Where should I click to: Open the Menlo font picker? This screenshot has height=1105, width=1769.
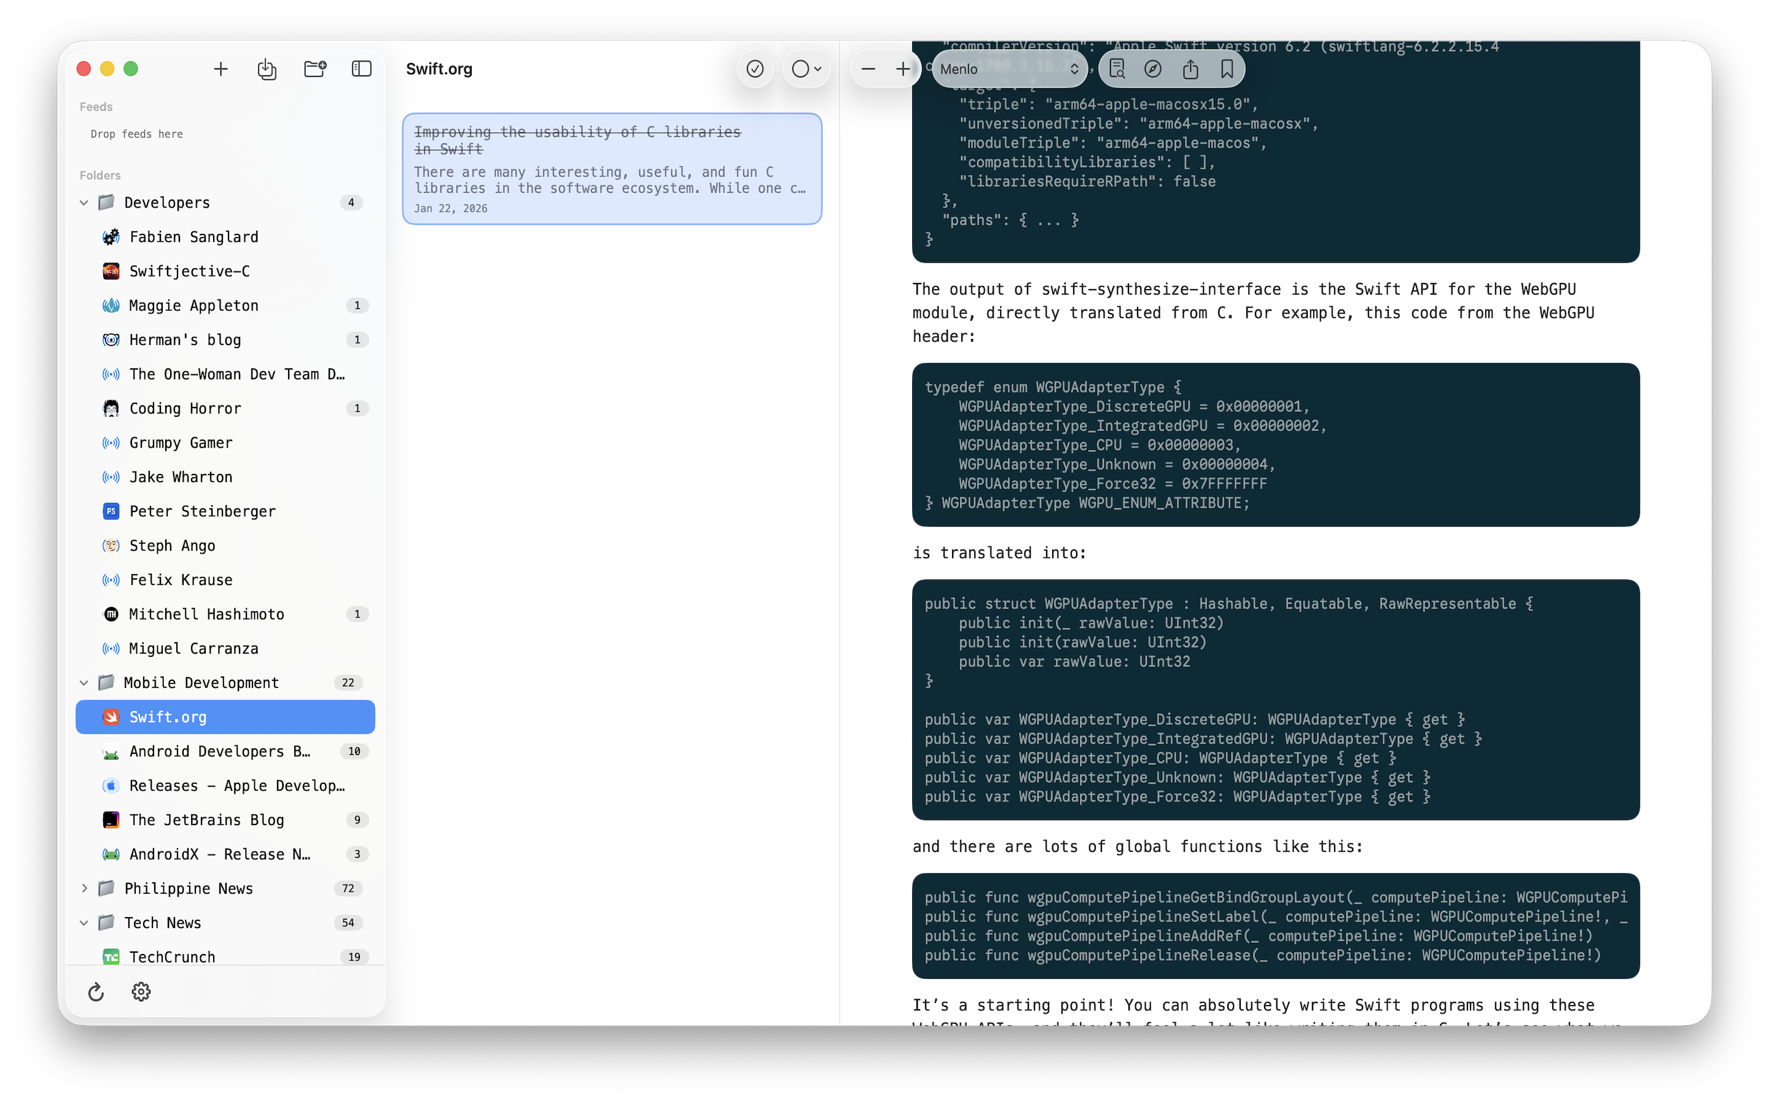click(1008, 69)
